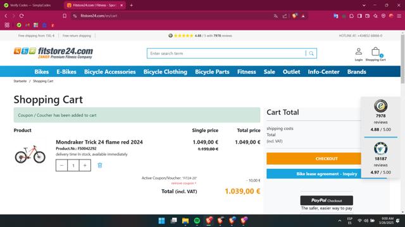The image size is (405, 227).
Task: Click the fitstore24.com logo
Action: (x=53, y=53)
